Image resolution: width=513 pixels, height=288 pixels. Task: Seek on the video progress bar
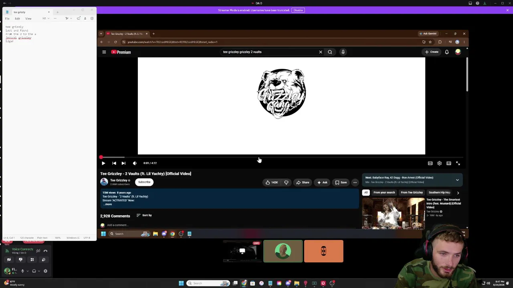point(282,157)
